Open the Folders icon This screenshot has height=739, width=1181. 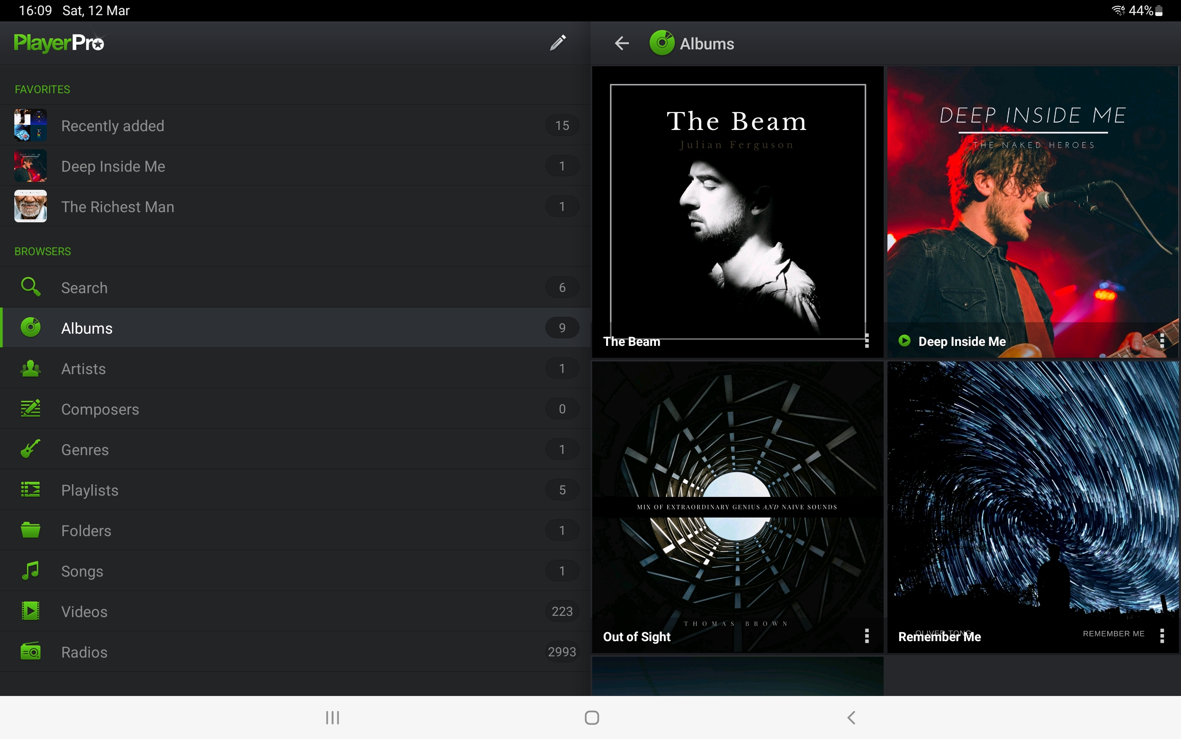click(x=30, y=530)
